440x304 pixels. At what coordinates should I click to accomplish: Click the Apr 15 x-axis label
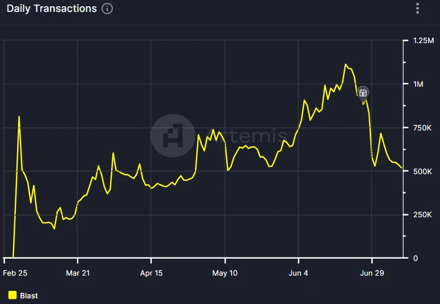(x=151, y=273)
